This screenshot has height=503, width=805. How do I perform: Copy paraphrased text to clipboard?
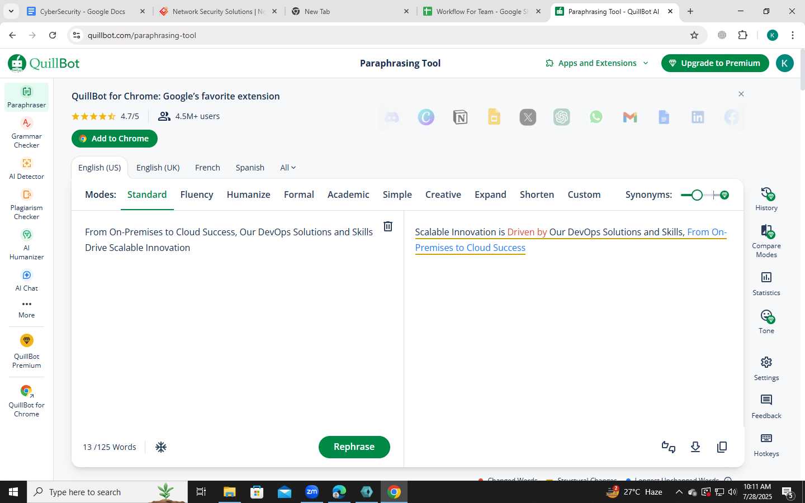[722, 447]
